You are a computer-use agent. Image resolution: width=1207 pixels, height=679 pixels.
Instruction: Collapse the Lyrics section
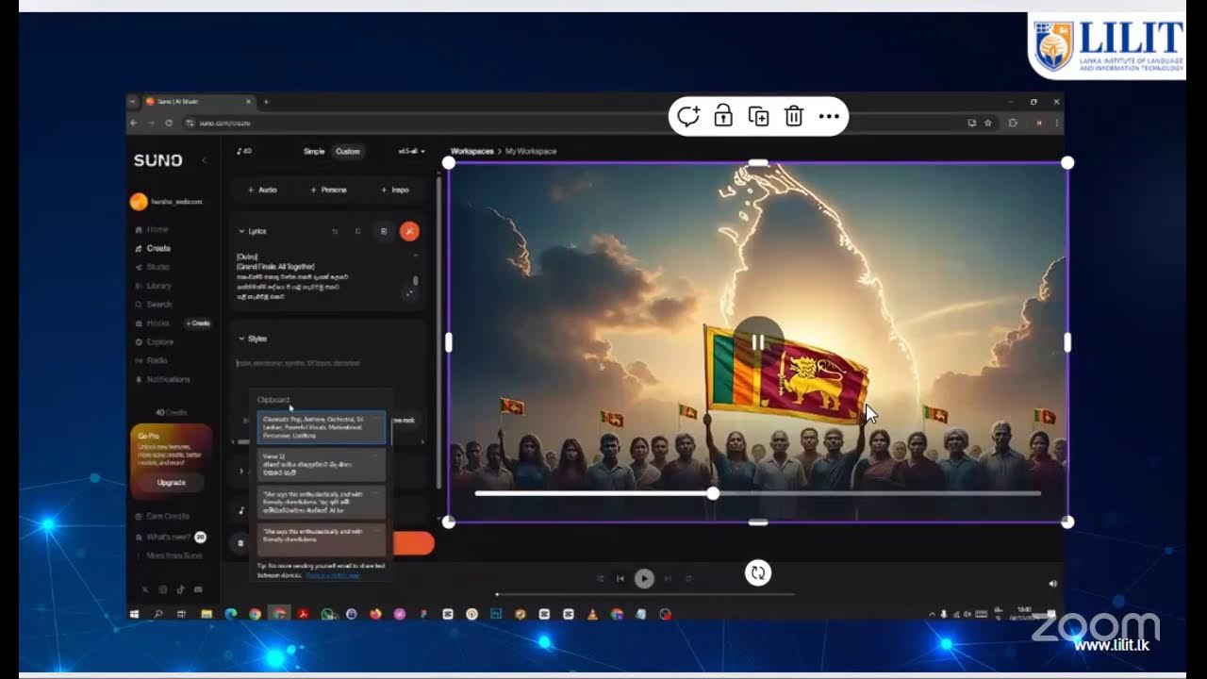241,231
